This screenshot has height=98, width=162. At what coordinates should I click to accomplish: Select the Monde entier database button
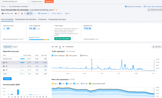tap(8, 13)
